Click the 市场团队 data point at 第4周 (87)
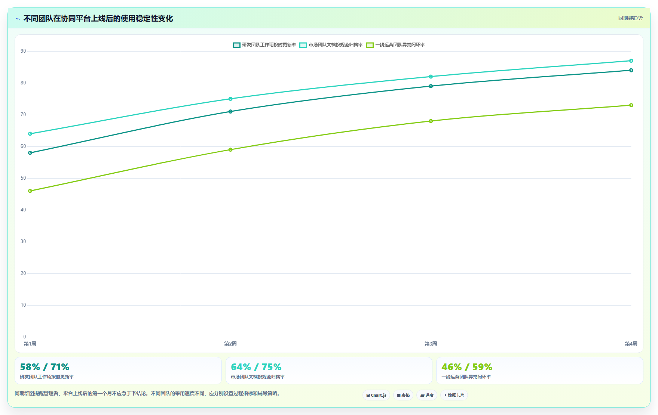Image resolution: width=658 pixels, height=415 pixels. click(x=631, y=61)
